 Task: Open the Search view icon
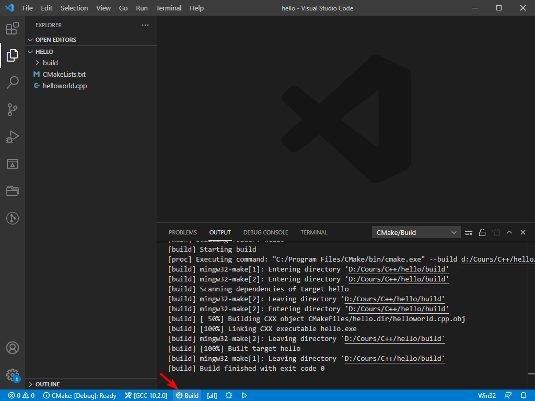click(13, 82)
